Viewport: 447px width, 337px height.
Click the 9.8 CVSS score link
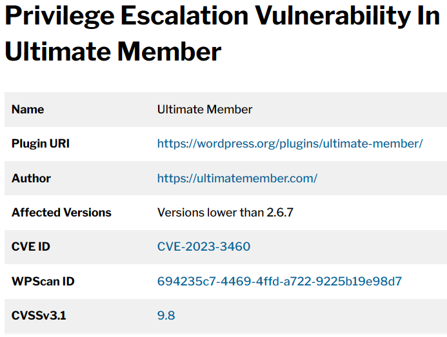click(166, 315)
